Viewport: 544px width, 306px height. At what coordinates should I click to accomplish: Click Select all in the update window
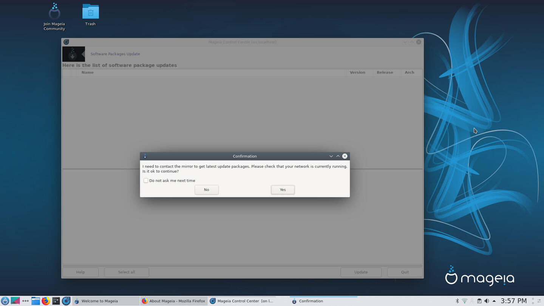click(x=127, y=272)
